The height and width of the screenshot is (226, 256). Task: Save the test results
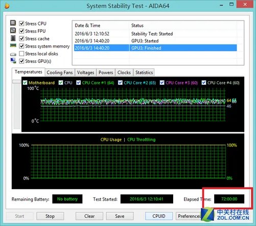click(120, 216)
